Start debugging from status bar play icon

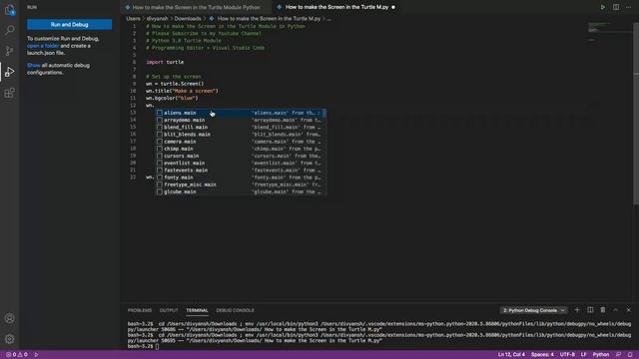coord(36,355)
